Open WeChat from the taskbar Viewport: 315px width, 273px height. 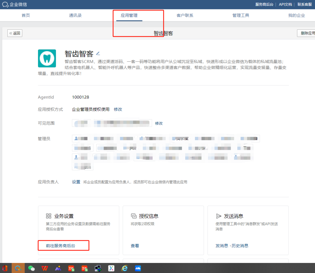[x=31, y=268]
